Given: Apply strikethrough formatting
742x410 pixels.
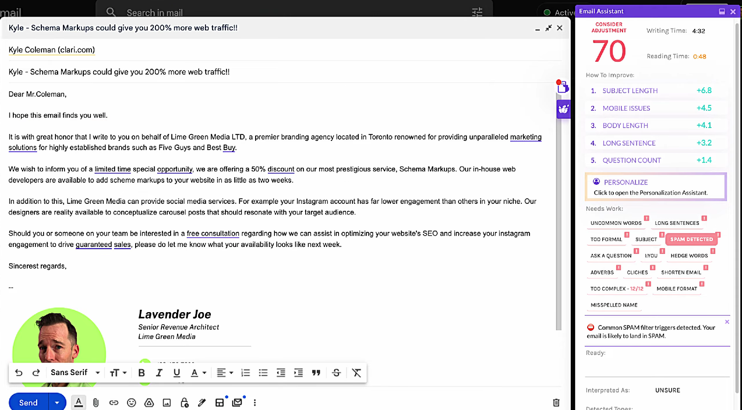Looking at the screenshot, I should click(336, 373).
